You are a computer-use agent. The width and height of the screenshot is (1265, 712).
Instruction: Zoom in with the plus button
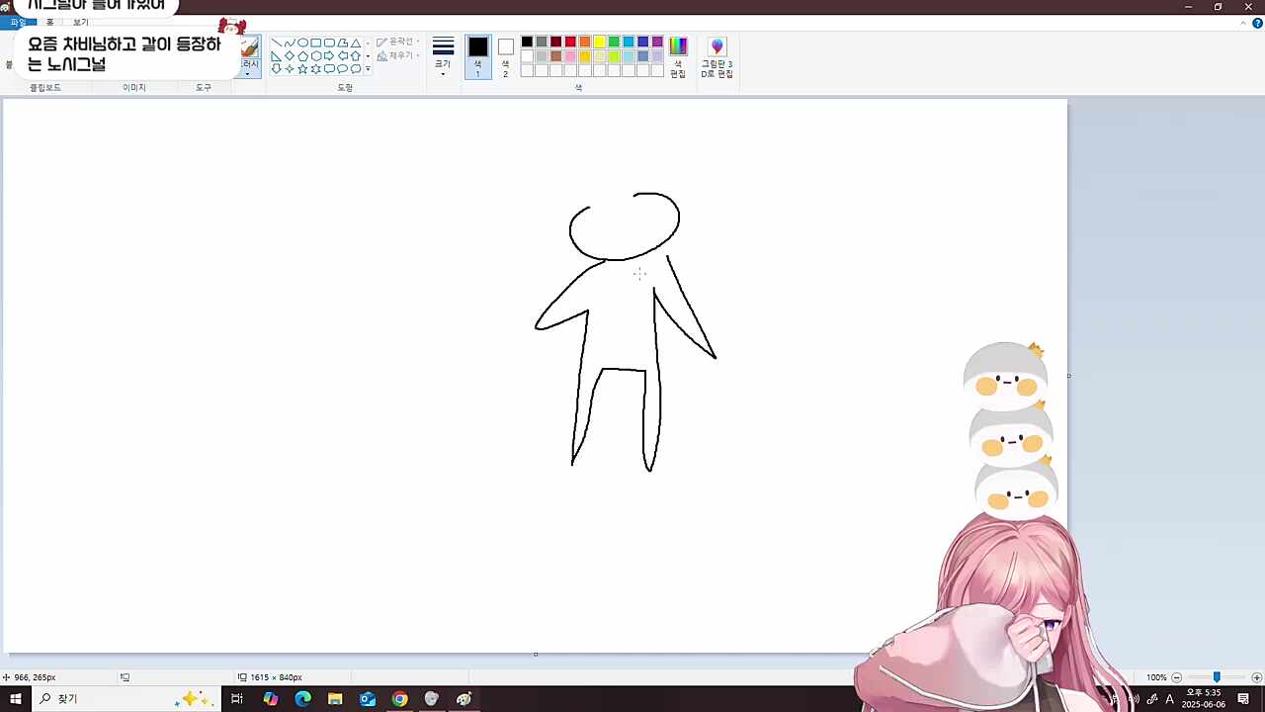tap(1256, 677)
